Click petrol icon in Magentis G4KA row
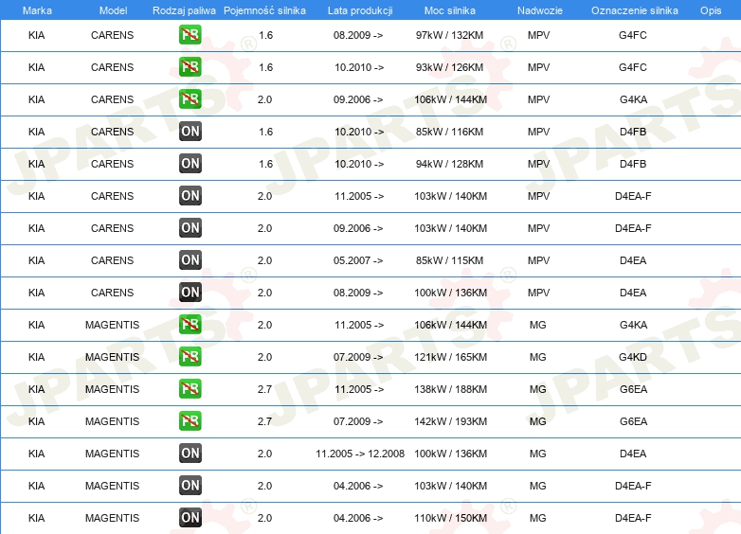 (x=190, y=325)
